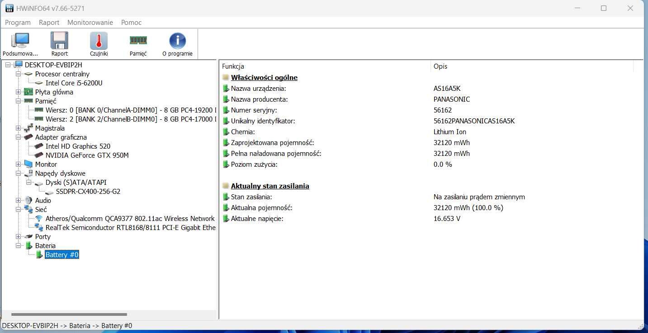
Task: Click the tree panel horizontal scrollbar thumb
Action: tap(69, 314)
